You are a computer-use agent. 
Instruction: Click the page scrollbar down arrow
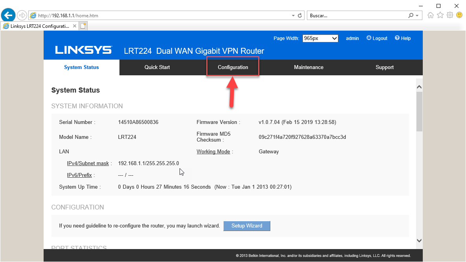pyautogui.click(x=419, y=240)
